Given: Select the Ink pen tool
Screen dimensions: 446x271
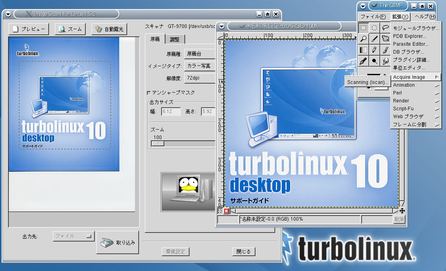Looking at the screenshot, I should (x=363, y=61).
